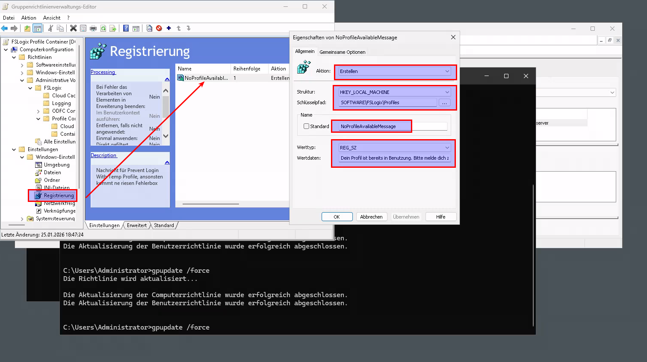This screenshot has height=362, width=647.
Task: Switch to Gemeinsame Optionen tab
Action: pos(342,52)
